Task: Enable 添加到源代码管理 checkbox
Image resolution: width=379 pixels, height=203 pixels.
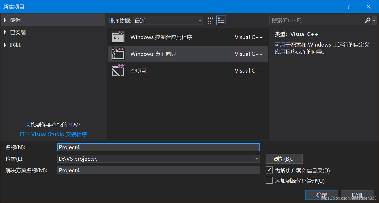Action: tap(269, 180)
